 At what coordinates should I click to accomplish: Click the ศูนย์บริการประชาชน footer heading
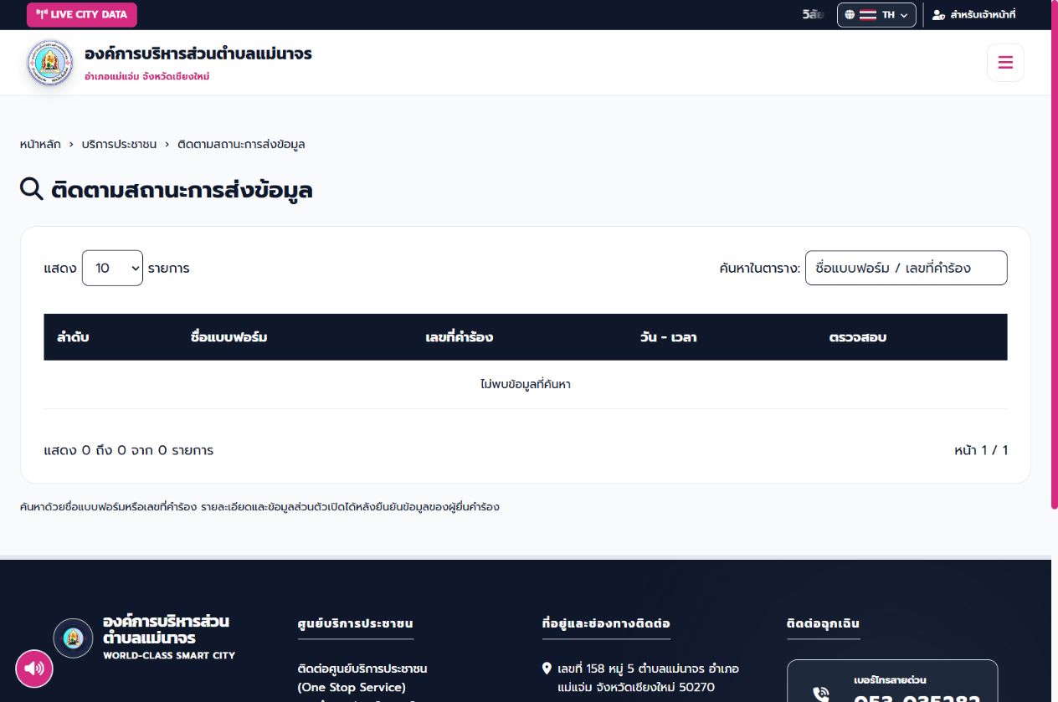356,623
